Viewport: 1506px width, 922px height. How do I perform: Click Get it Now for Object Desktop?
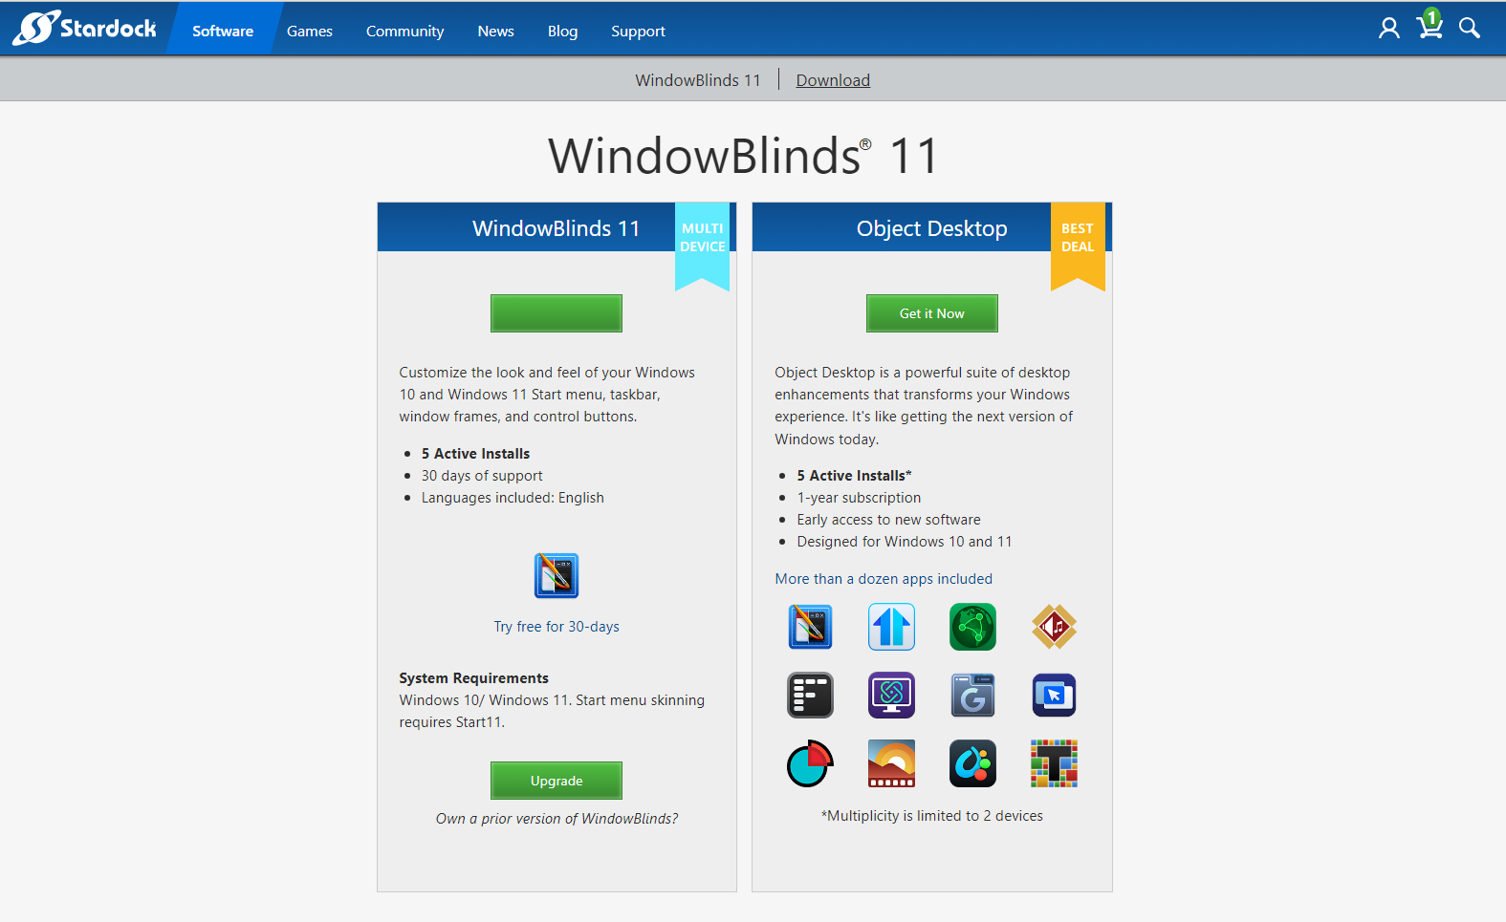point(932,313)
